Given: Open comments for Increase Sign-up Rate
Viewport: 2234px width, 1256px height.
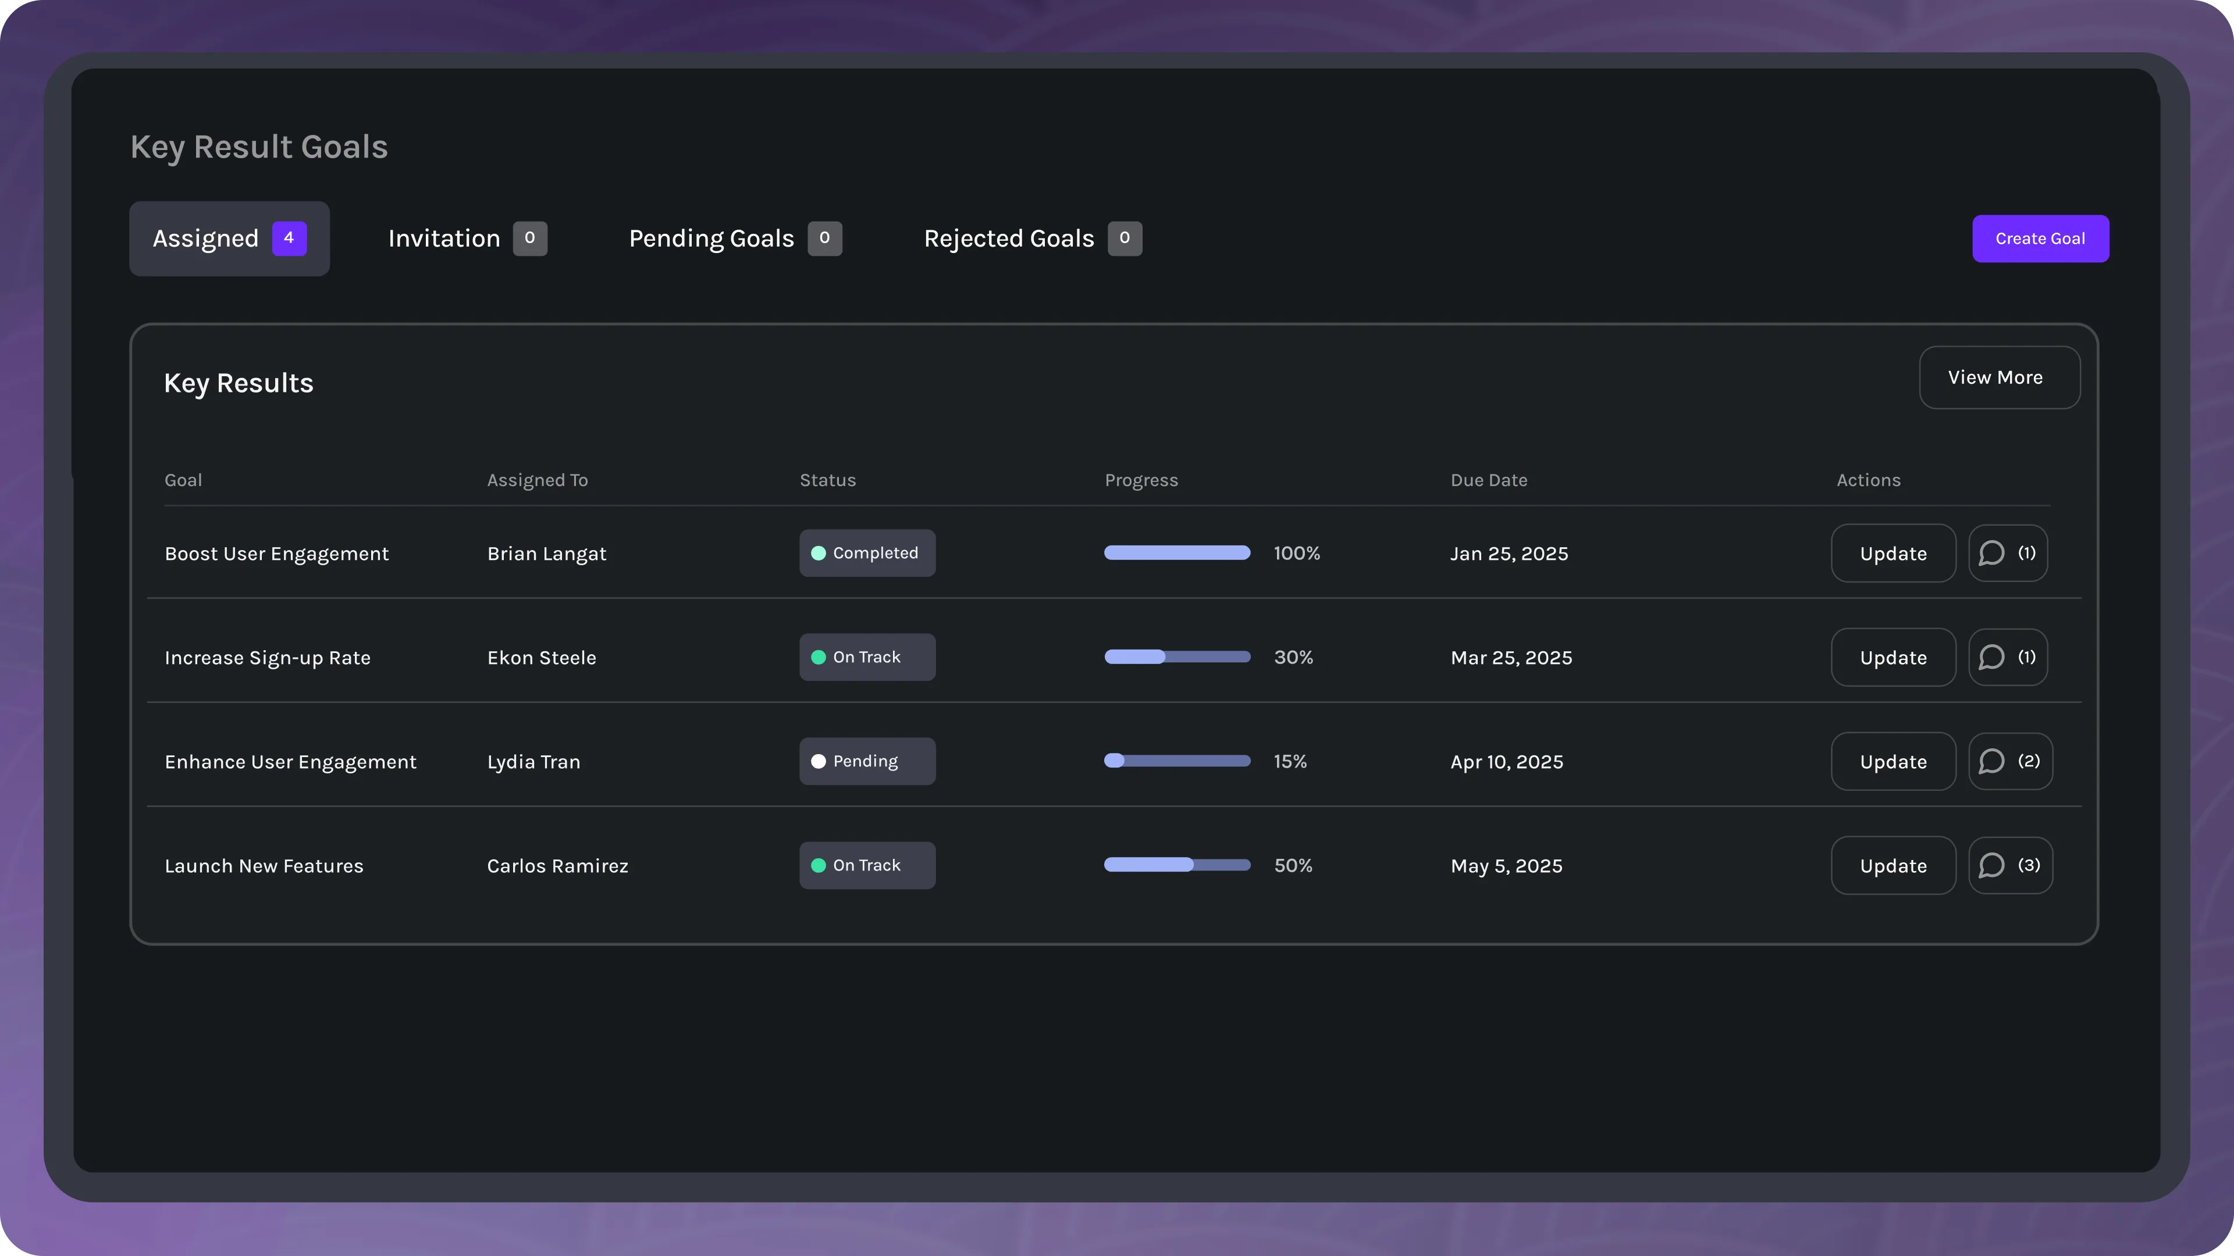Looking at the screenshot, I should pyautogui.click(x=2007, y=657).
